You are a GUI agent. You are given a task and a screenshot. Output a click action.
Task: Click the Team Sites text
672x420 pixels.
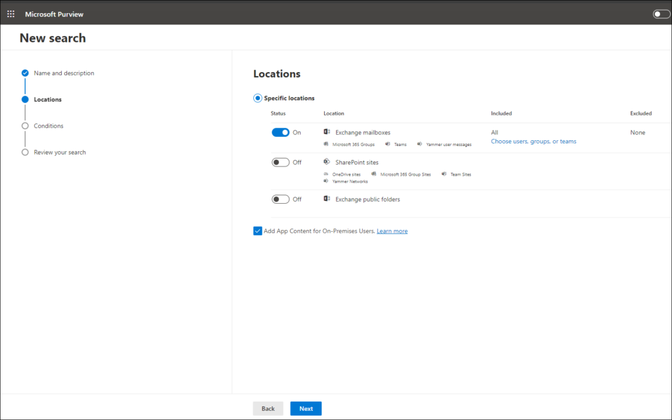point(461,174)
